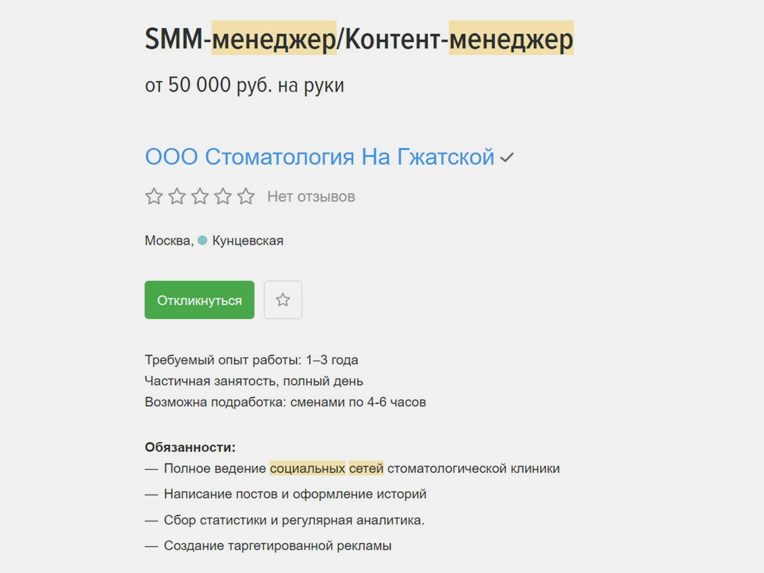This screenshot has width=764, height=573.
Task: Click the Требуемый опыт работы line
Action: coord(251,360)
